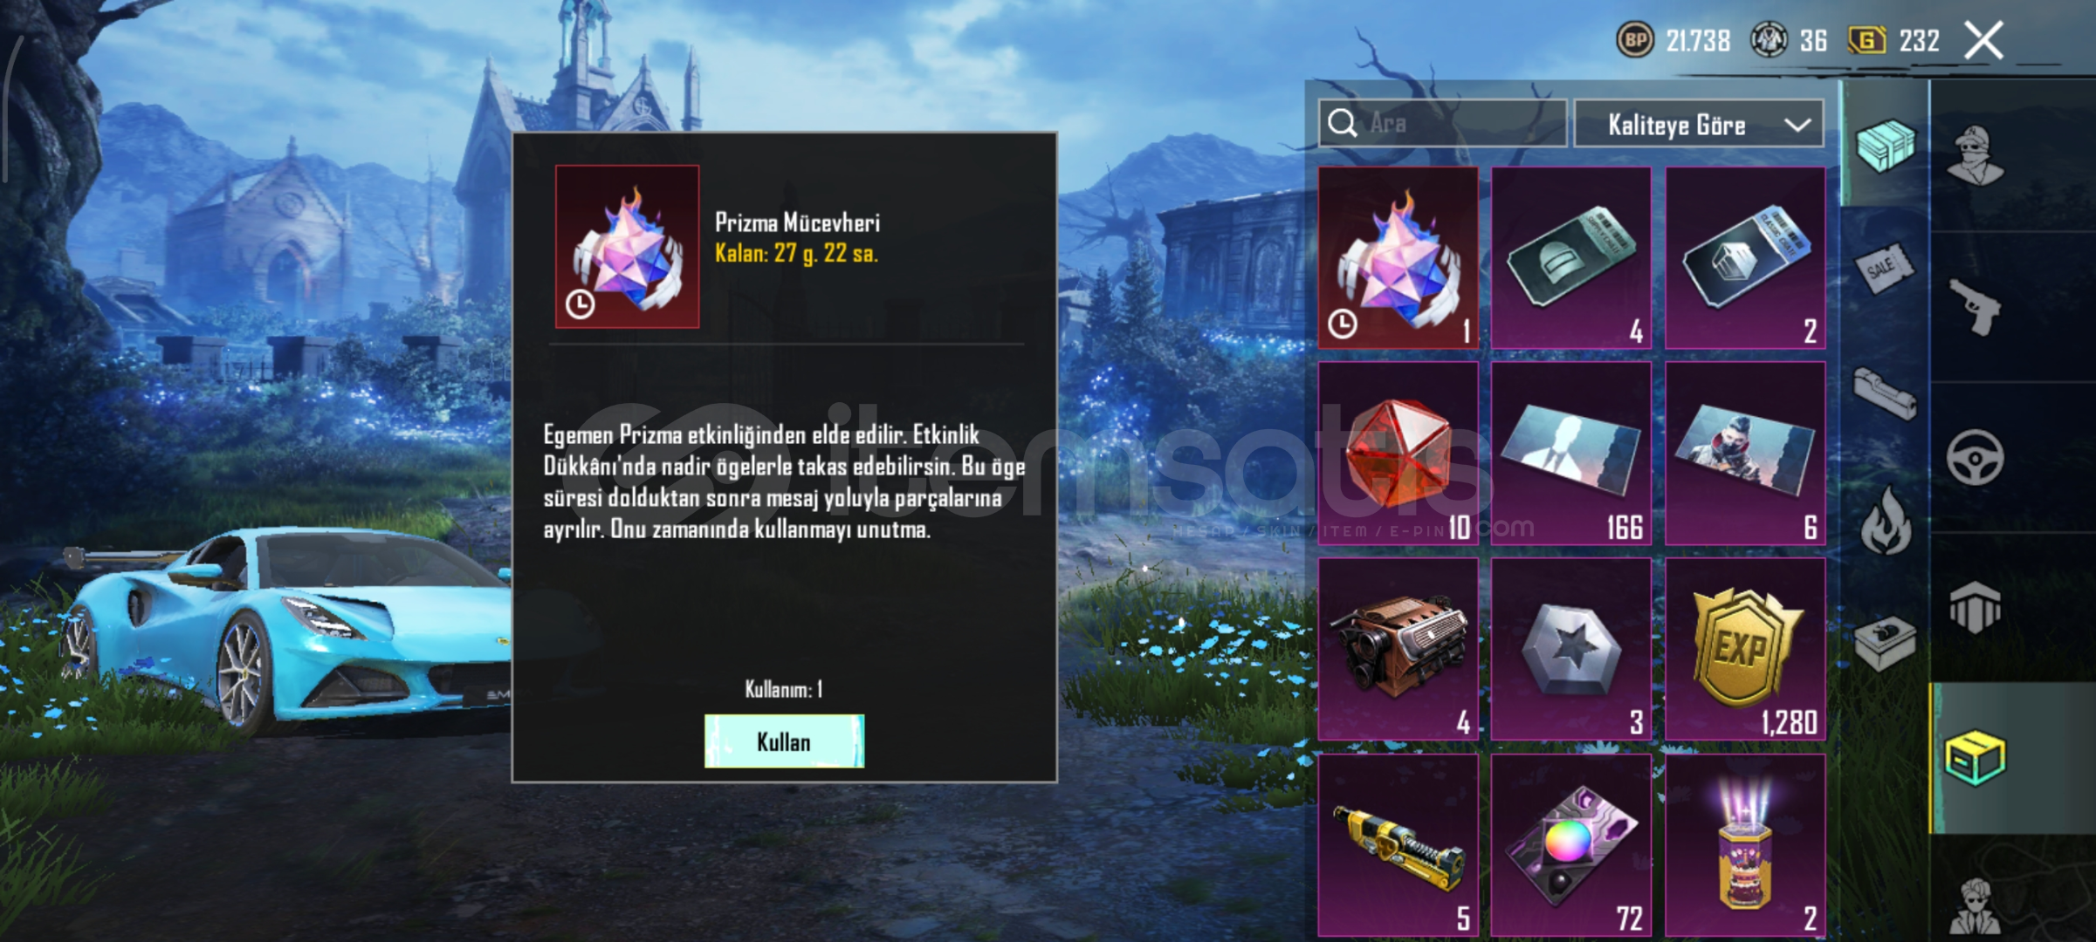Open the pistol weapons category tab
Screen dimensions: 2096x942
(1976, 307)
